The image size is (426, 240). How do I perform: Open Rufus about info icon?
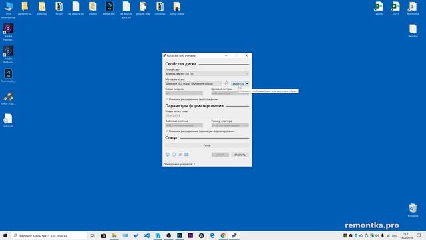[174, 155]
